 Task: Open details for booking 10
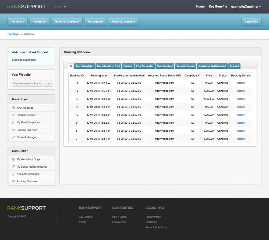click(x=241, y=115)
